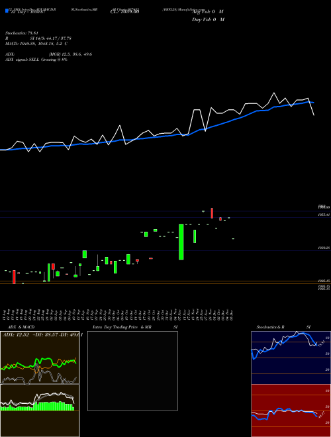Click the green MACD histogram panel
This screenshot has height=437, width=331.
40,411
